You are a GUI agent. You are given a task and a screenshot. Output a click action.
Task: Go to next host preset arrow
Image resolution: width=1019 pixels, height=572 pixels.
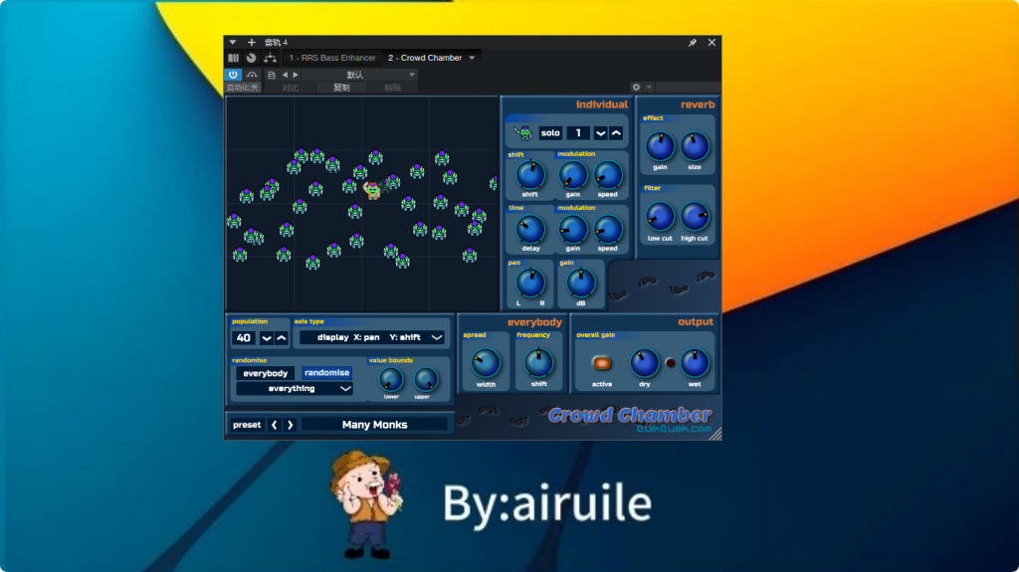click(x=296, y=75)
